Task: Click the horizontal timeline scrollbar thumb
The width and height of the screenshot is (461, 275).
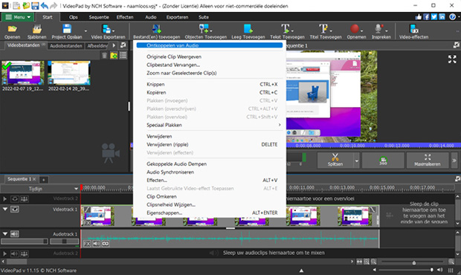Action: (x=17, y=261)
